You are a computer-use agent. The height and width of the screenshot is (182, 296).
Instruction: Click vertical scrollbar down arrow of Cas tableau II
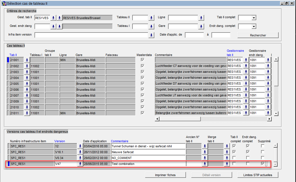276,114
